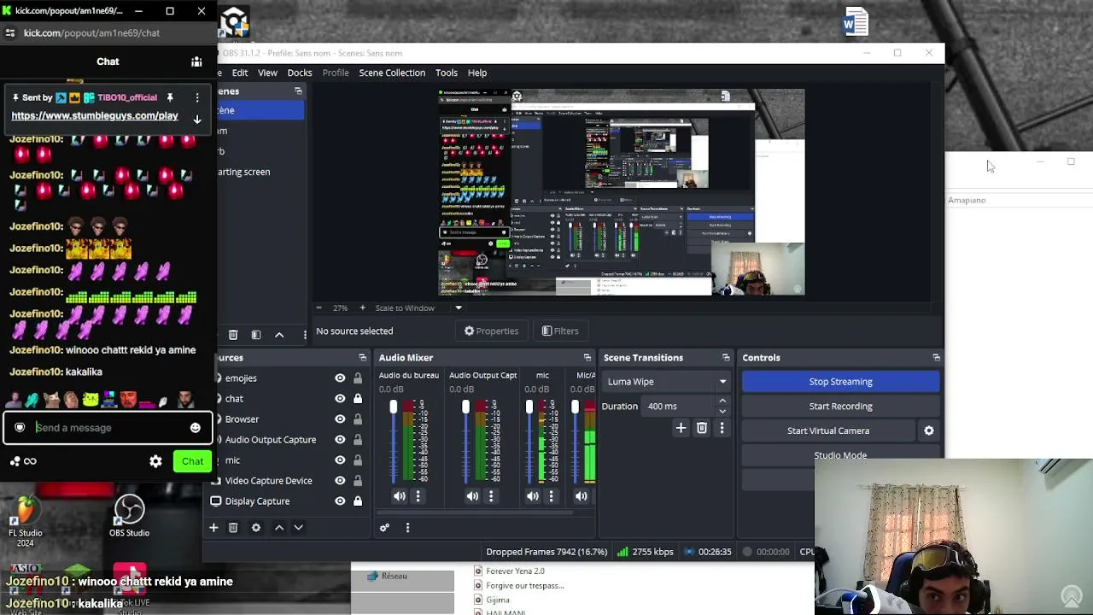Remove the scene transition with trash icon
1093x615 pixels.
coord(702,428)
